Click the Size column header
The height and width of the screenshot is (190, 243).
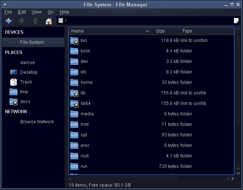click(x=160, y=31)
